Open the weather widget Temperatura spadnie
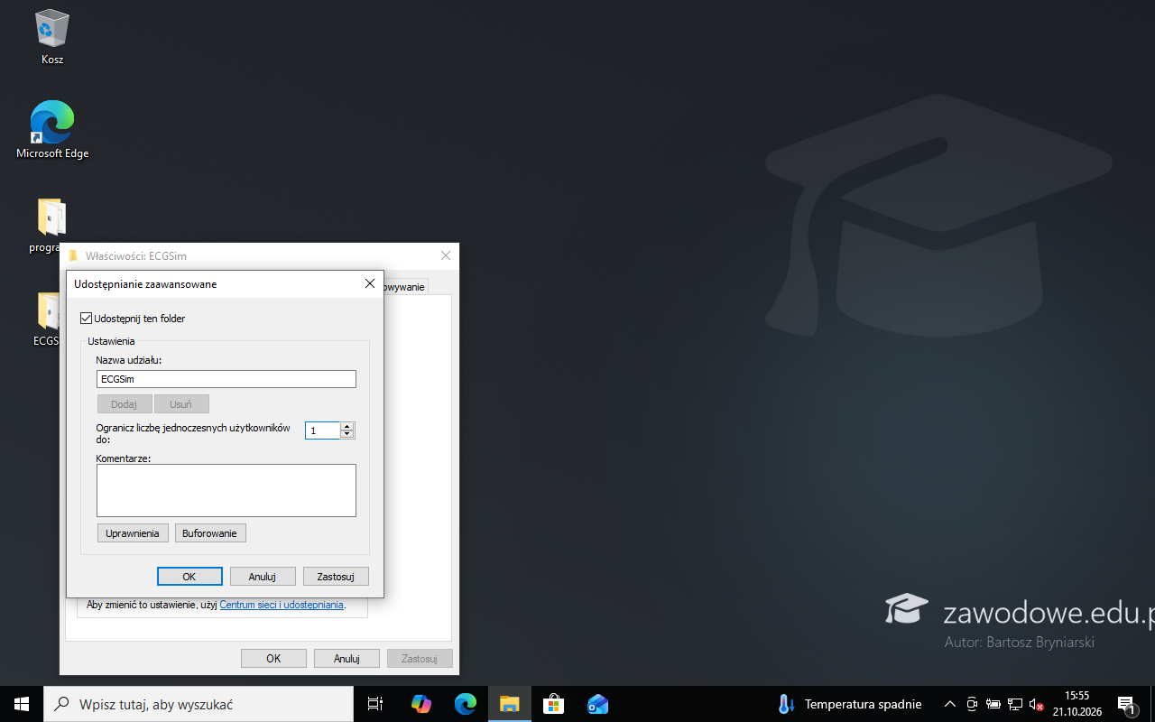This screenshot has height=722, width=1155. coord(849,704)
